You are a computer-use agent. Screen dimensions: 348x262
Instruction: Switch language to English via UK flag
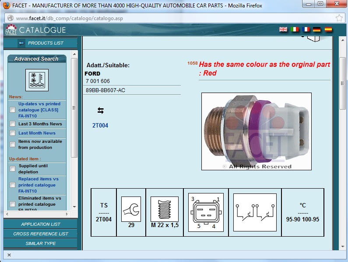tap(283, 29)
